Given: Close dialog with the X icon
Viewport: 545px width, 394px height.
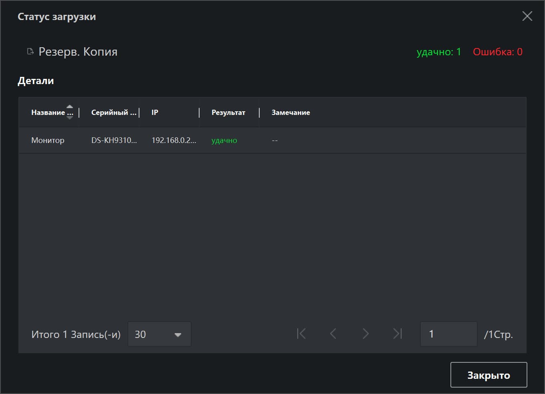Looking at the screenshot, I should click(x=527, y=16).
